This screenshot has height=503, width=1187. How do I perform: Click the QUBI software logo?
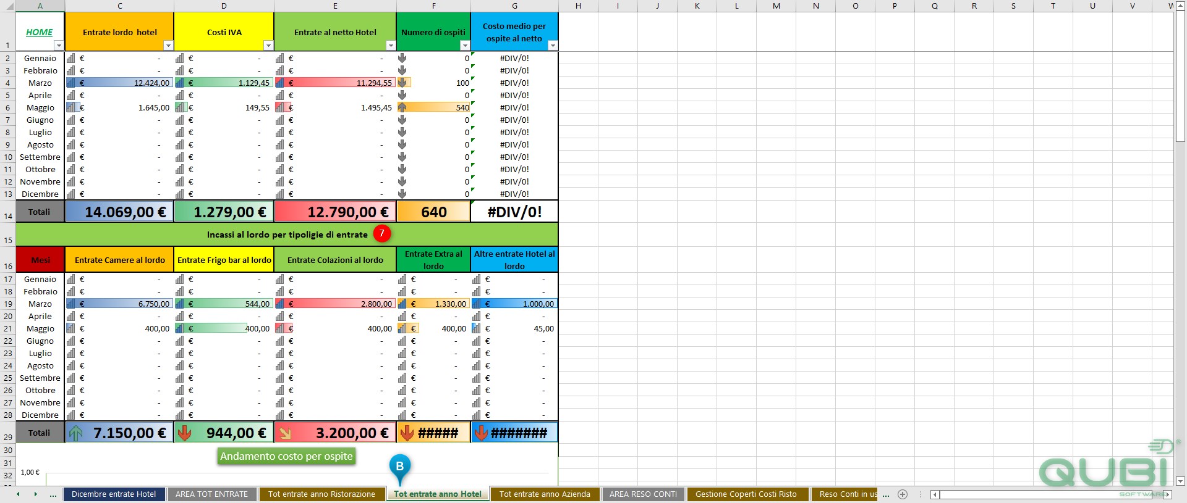pyautogui.click(x=1105, y=468)
